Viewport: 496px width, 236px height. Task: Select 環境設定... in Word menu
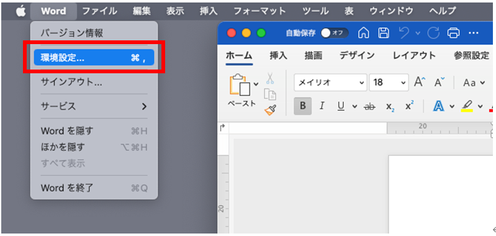pos(94,58)
